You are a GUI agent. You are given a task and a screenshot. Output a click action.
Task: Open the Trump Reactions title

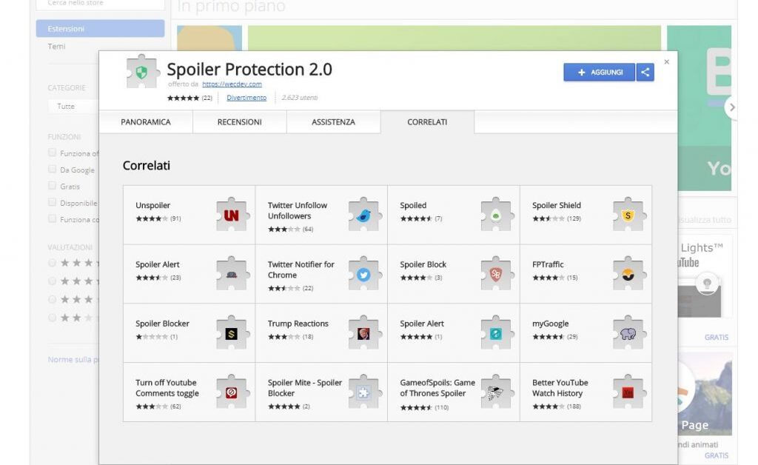(298, 324)
